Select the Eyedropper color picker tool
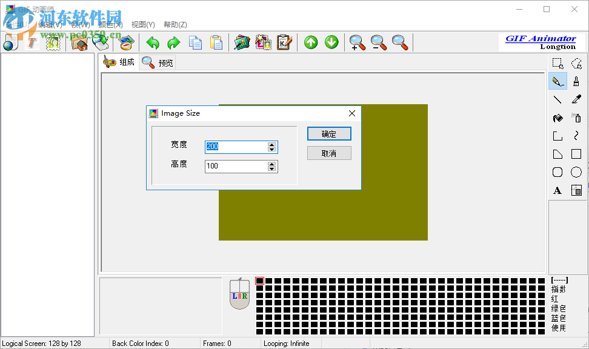The image size is (589, 349). [x=576, y=99]
